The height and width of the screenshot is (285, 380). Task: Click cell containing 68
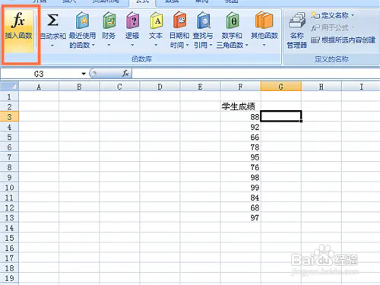[240, 207]
